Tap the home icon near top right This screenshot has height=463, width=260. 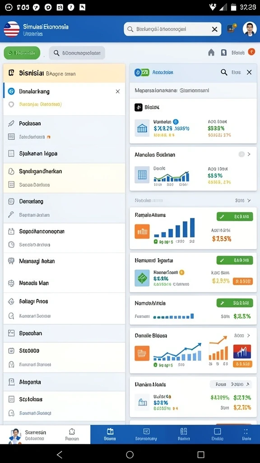tap(211, 52)
